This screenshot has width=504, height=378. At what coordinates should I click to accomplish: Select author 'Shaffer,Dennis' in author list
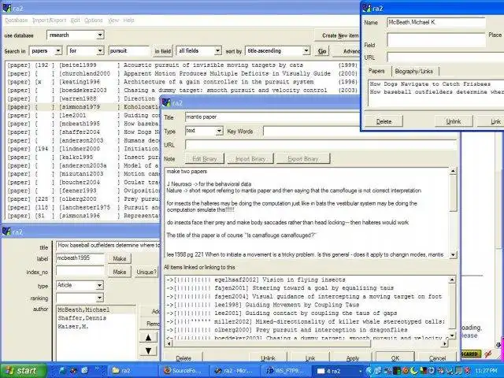(82, 318)
